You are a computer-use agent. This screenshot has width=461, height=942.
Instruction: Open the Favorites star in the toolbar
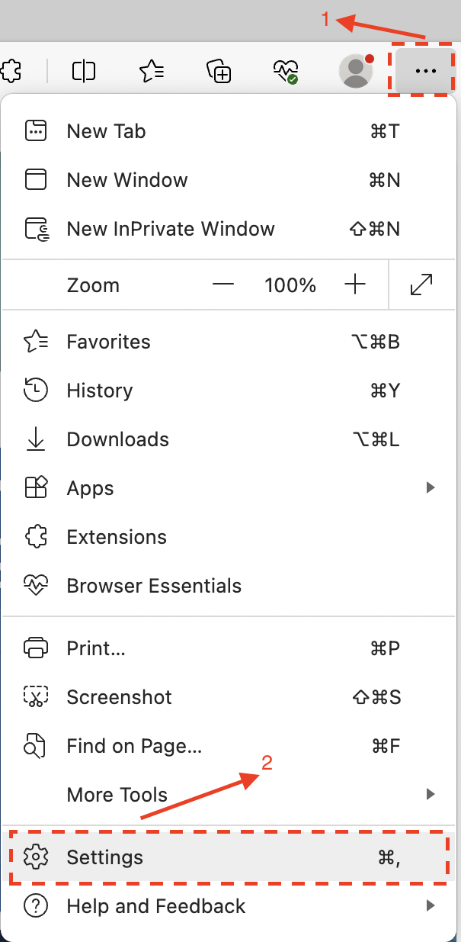click(x=151, y=71)
